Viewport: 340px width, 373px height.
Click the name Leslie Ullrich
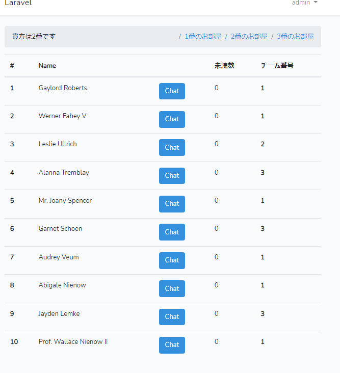pos(58,144)
